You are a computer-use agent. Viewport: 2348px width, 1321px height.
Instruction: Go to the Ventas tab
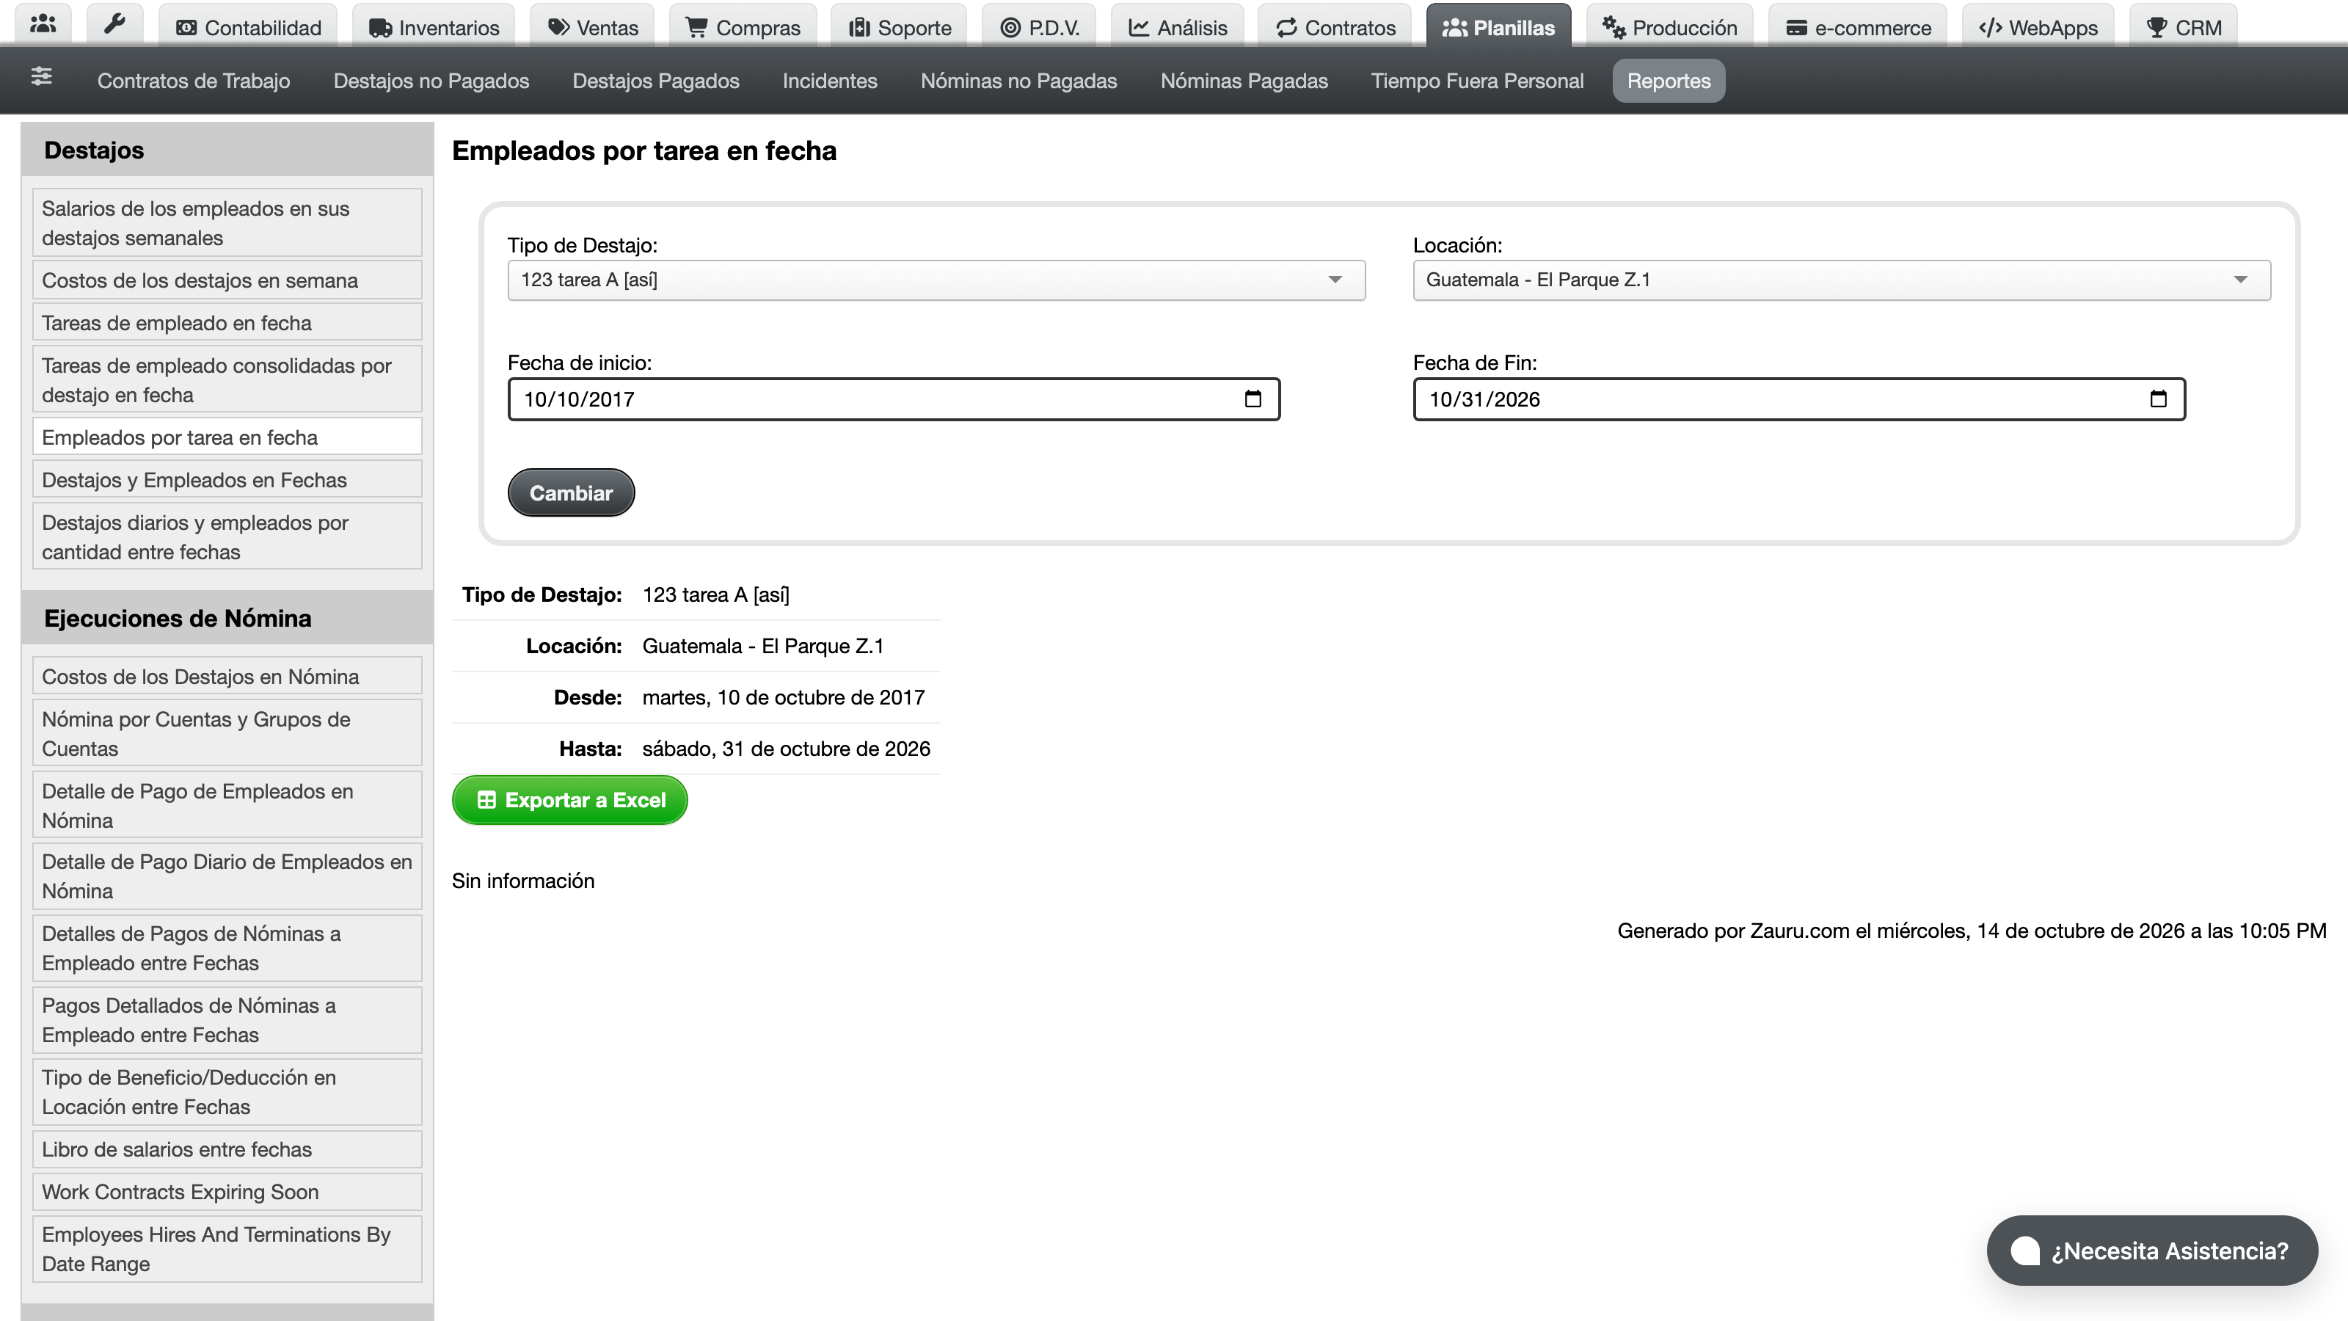click(592, 26)
